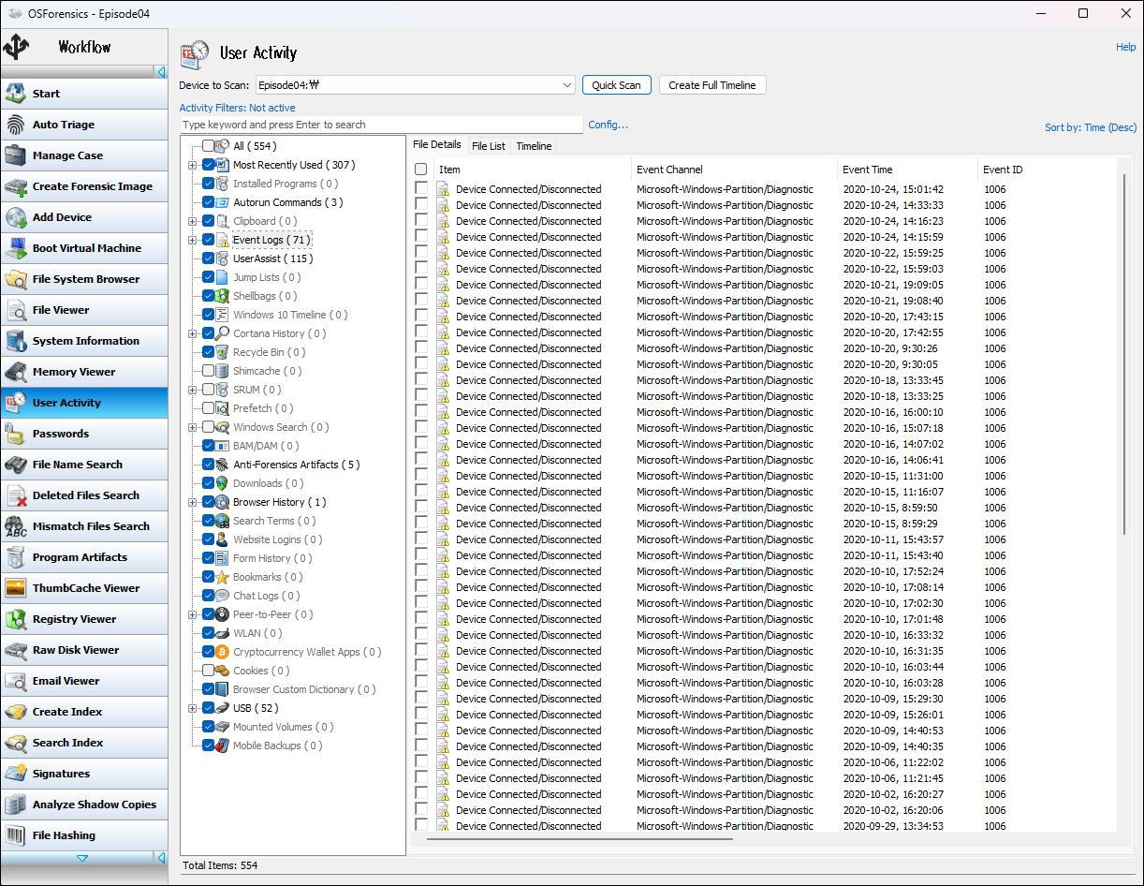Open Raw Disk Viewer
The width and height of the screenshot is (1144, 886).
pos(84,650)
